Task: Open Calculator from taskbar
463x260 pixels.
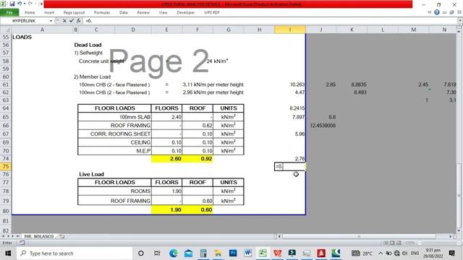Action: click(x=203, y=253)
